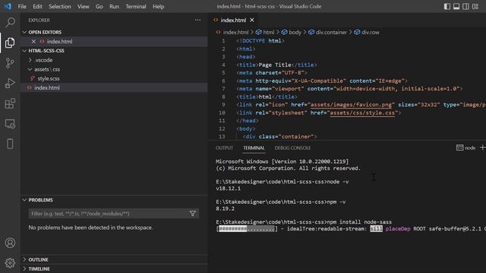Select the index.html editor tab
The image size is (486, 273).
coord(233,20)
